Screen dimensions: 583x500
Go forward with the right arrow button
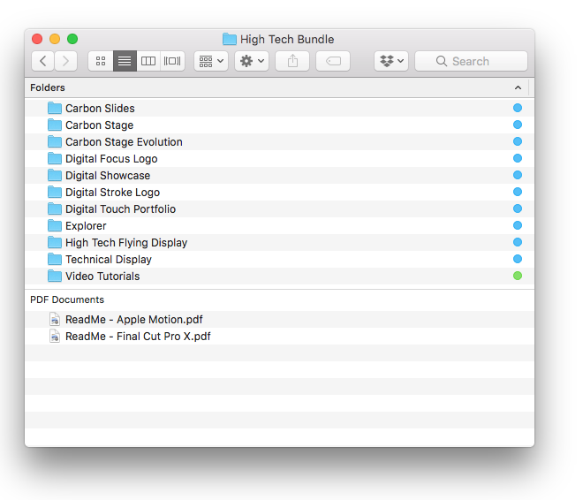point(66,61)
